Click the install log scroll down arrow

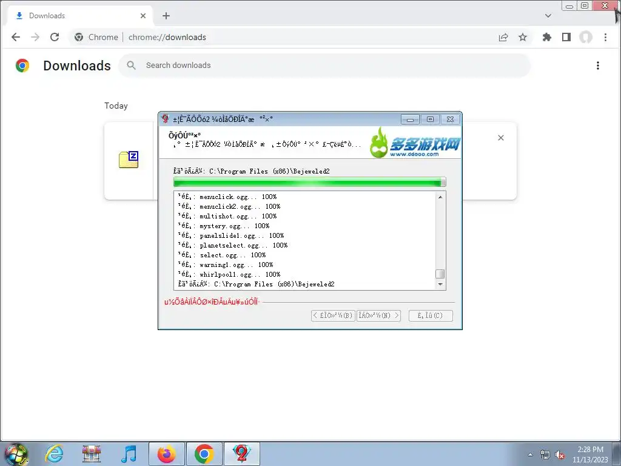(440, 284)
